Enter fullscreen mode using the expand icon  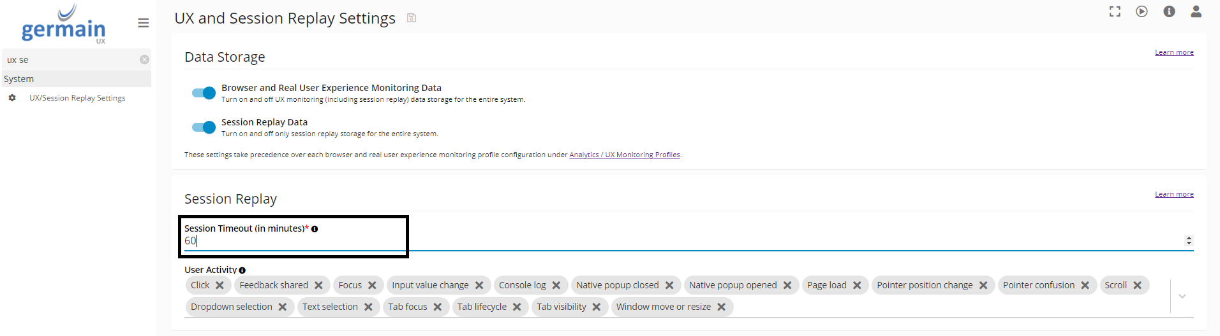[1115, 11]
